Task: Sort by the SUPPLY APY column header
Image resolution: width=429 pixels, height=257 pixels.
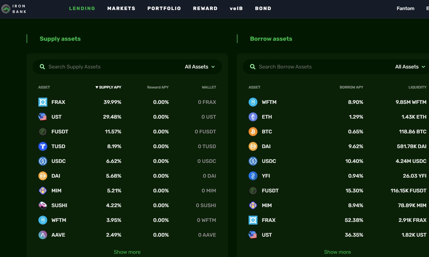Action: pyautogui.click(x=108, y=87)
